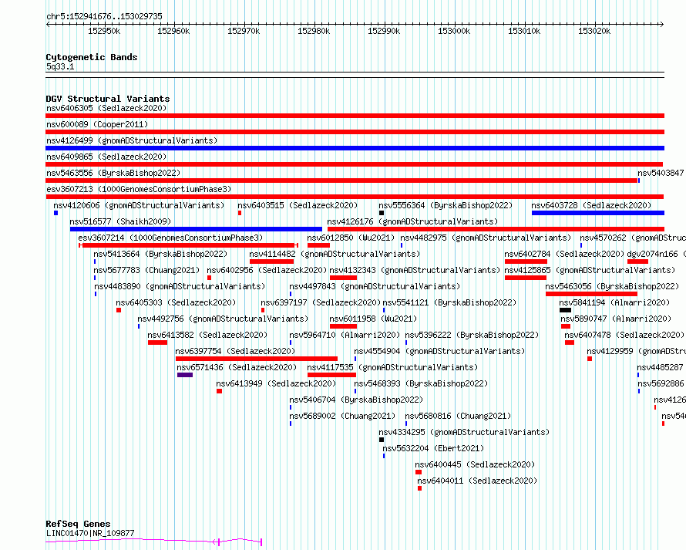Click nsv5964710 (Almarri2020) label
Screen dimensions: 686x550
coord(345,335)
